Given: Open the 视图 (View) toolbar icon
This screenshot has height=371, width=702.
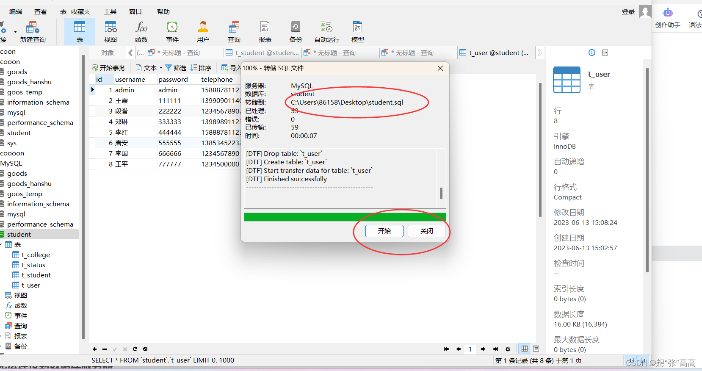Looking at the screenshot, I should 111,32.
